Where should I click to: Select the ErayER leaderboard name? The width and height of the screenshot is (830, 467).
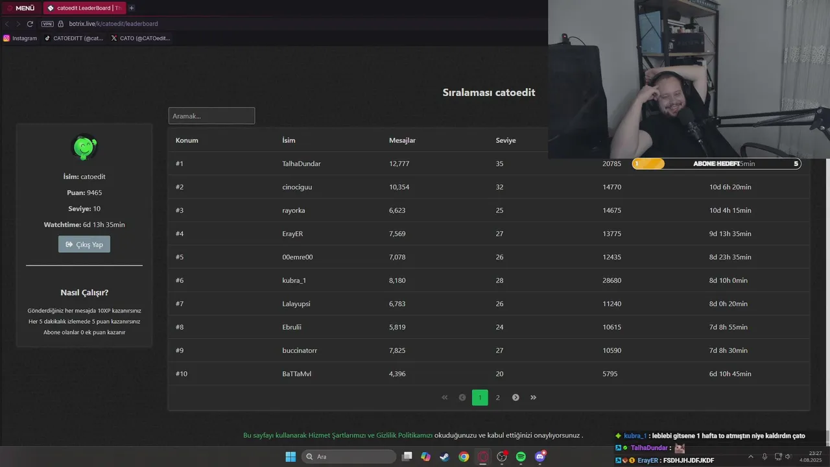(x=292, y=233)
